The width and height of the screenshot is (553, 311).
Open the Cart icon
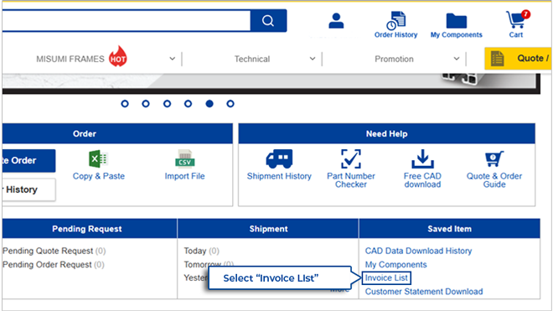pyautogui.click(x=517, y=20)
